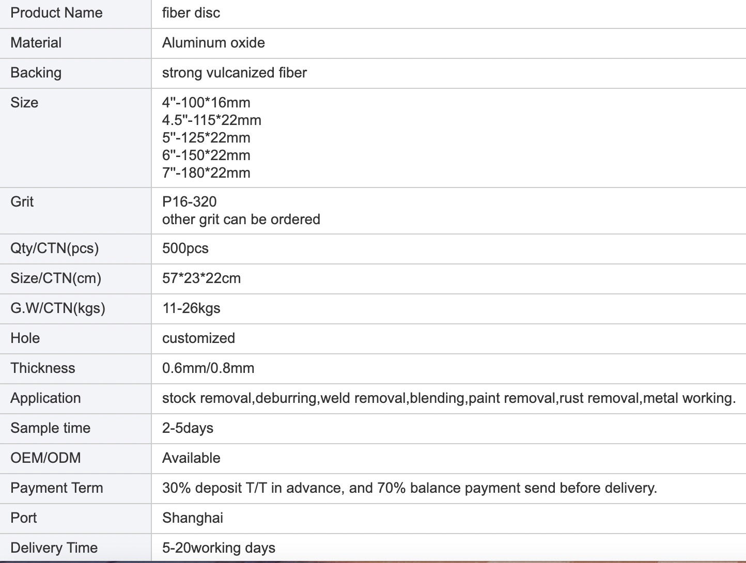Click the "11-26kgs" gross weight value
Image resolution: width=746 pixels, height=563 pixels.
(191, 308)
